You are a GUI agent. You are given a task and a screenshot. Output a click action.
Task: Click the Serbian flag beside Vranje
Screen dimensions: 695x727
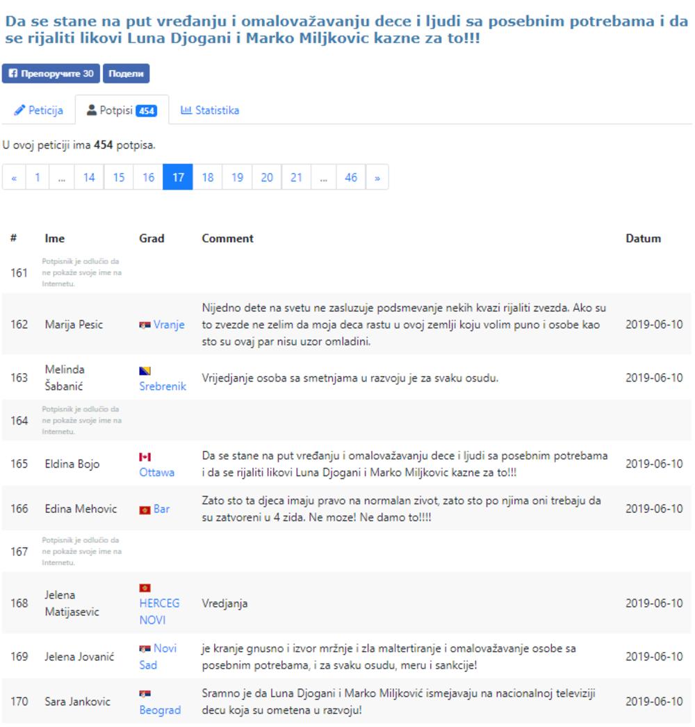point(147,323)
